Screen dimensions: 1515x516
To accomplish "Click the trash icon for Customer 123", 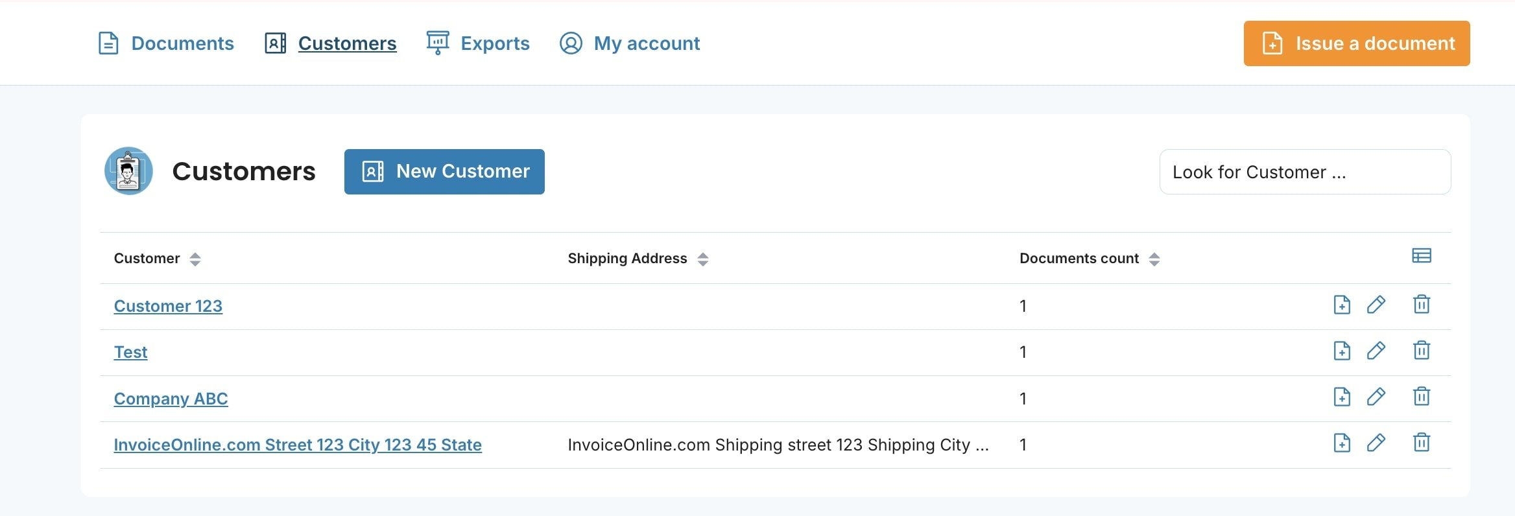I will click(1421, 305).
